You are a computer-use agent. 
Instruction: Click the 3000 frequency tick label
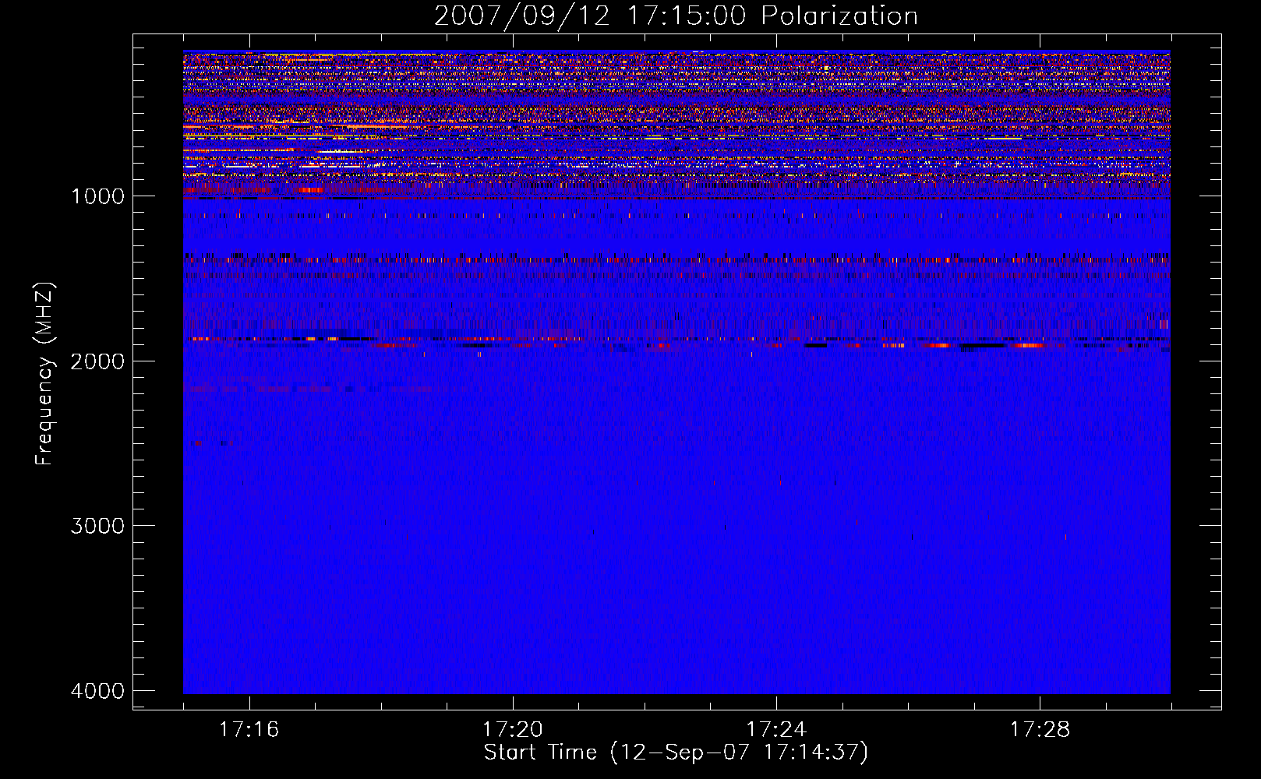[x=98, y=526]
